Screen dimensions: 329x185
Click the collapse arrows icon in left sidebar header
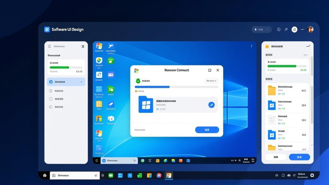tap(83, 46)
